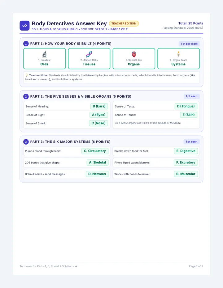Image resolution: width=223 pixels, height=288 pixels.
Task: Click the 'A. Skeletal' answer chip
Action: coord(98,163)
